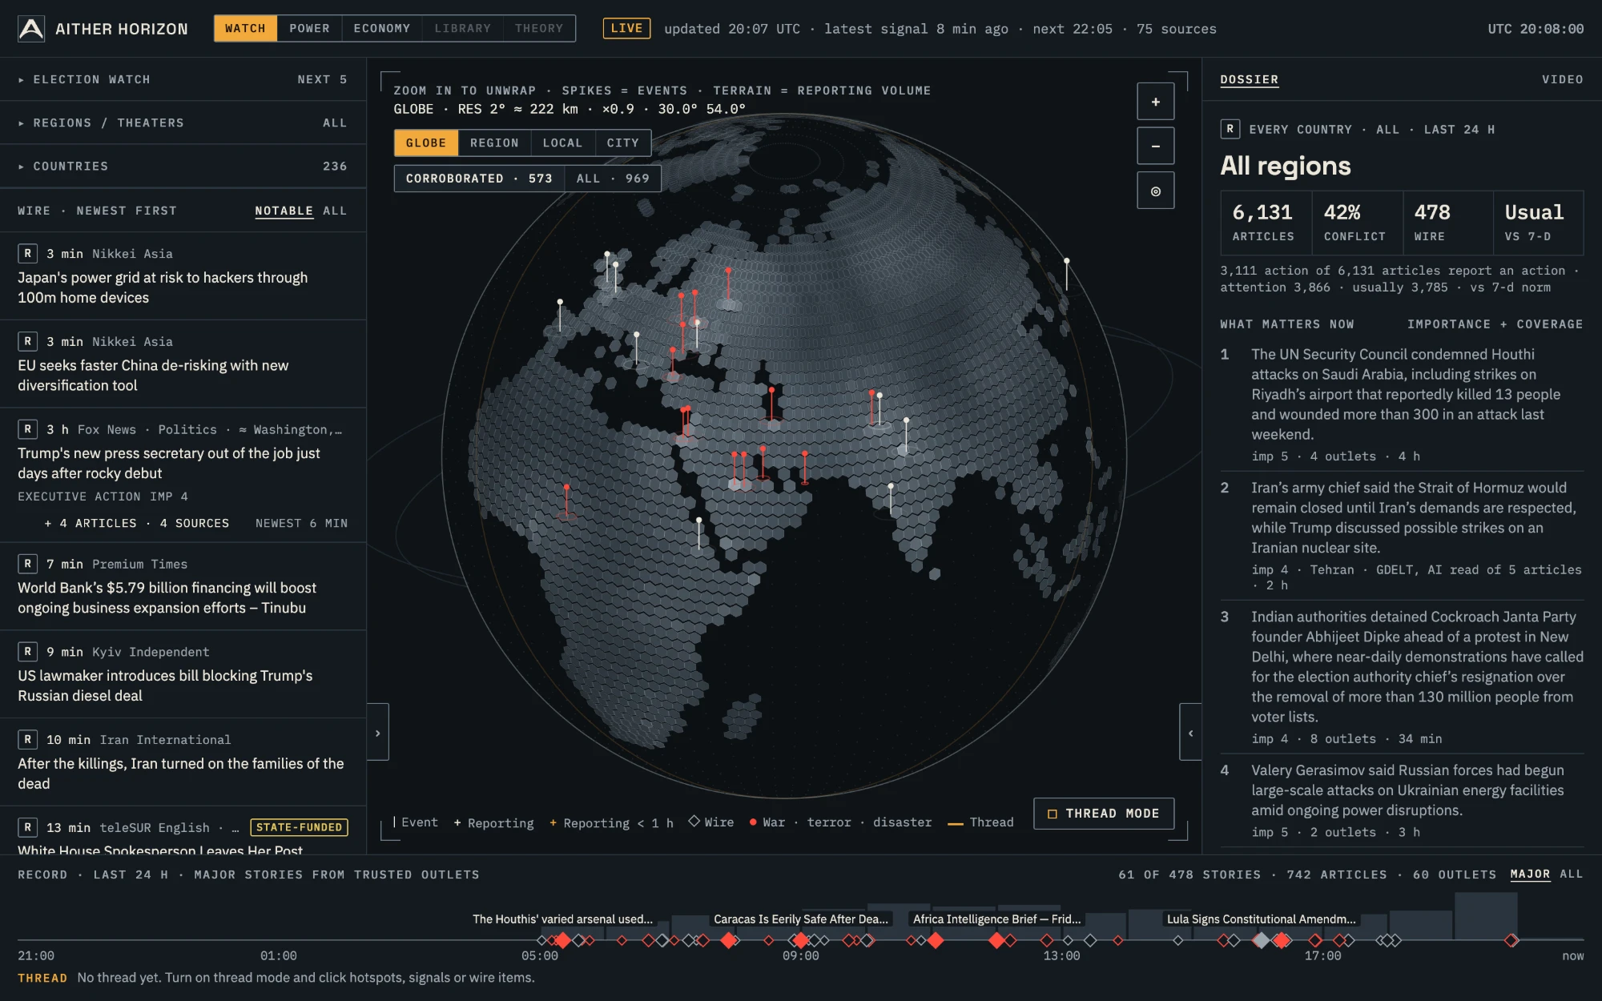The height and width of the screenshot is (1001, 1602).
Task: Select the Local zoom level
Action: (562, 143)
